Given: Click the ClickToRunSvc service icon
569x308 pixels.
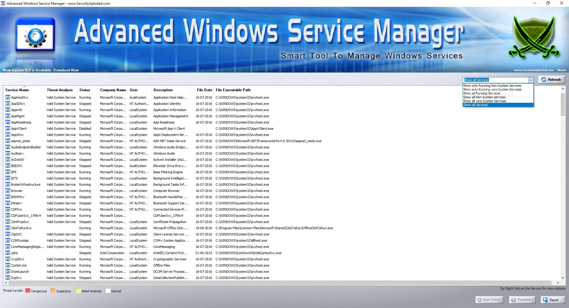Looking at the screenshot, I should tap(8, 228).
